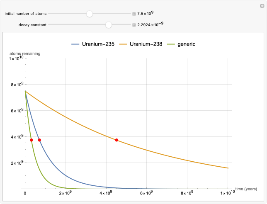267x204 pixels.
Task: Click the 'atoms remaining' axis label
Action: (x=25, y=53)
